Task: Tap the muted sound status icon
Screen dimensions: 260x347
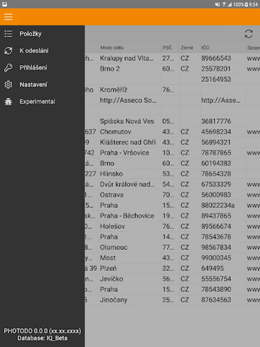Action: coord(218,4)
